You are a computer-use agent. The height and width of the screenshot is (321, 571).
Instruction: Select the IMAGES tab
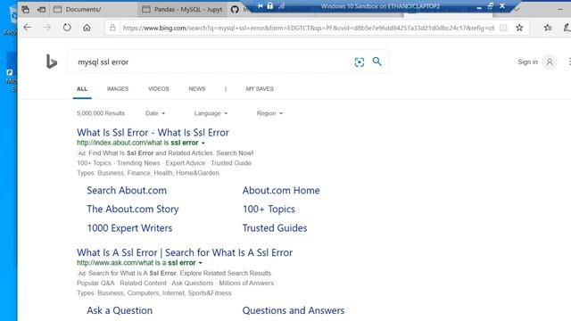[x=118, y=89]
